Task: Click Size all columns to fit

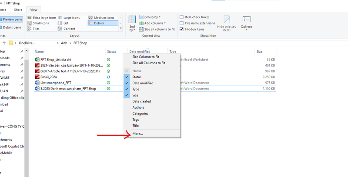Action: pyautogui.click(x=157, y=29)
